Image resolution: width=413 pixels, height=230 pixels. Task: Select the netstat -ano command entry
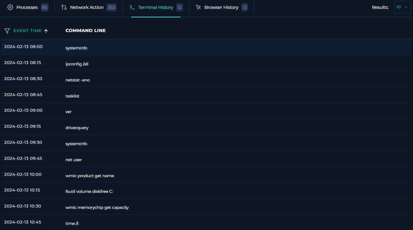pyautogui.click(x=78, y=80)
